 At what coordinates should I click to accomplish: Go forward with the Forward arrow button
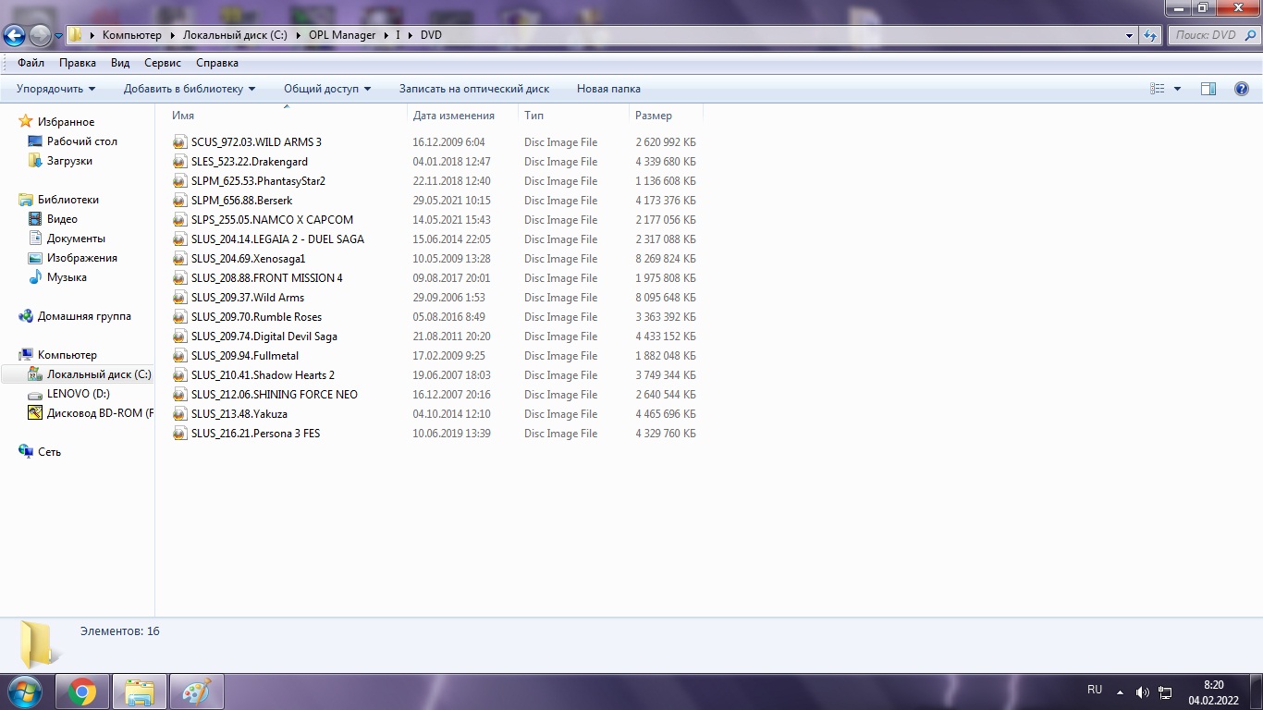[x=40, y=36]
